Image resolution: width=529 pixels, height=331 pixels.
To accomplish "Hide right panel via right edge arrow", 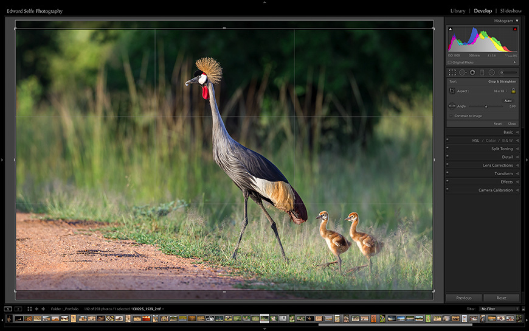I will 527,160.
